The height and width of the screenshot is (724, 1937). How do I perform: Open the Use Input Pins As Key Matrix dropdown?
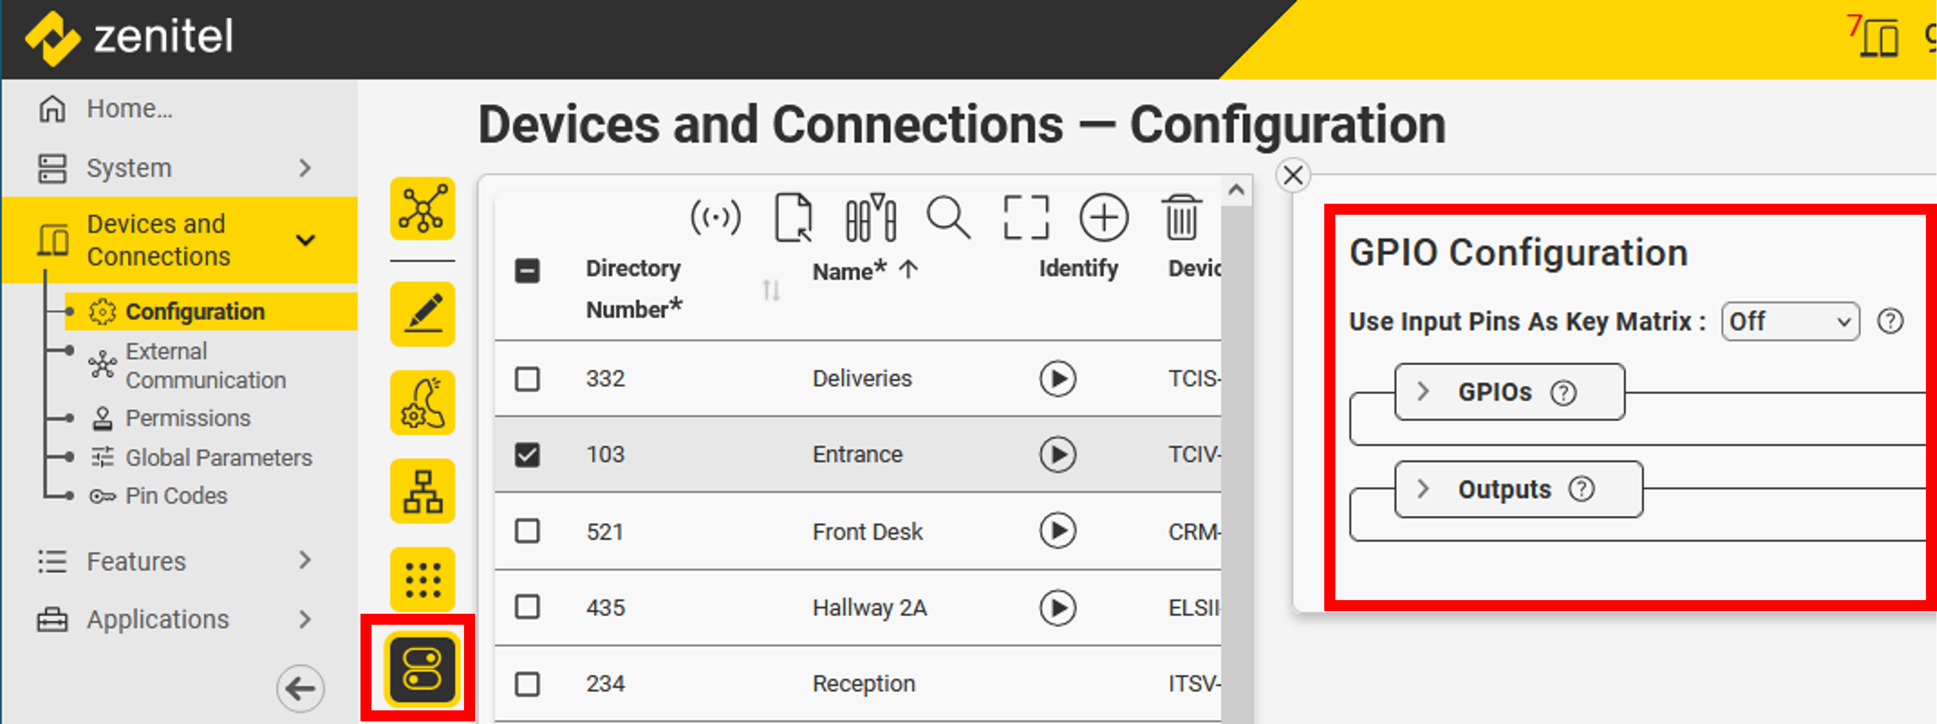tap(1789, 322)
